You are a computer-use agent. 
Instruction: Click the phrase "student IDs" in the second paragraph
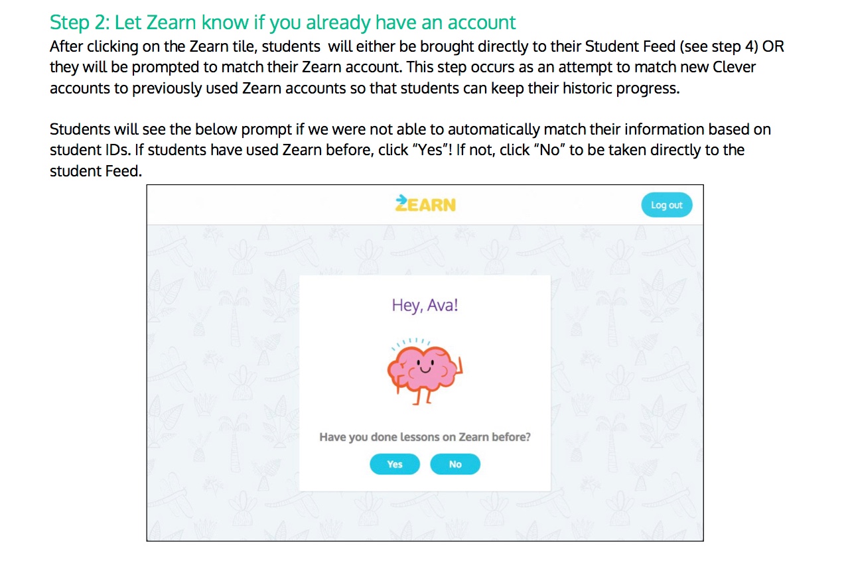(x=88, y=150)
